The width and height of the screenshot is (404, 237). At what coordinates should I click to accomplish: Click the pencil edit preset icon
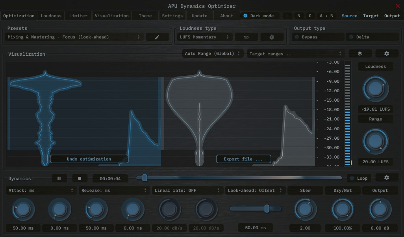point(157,37)
